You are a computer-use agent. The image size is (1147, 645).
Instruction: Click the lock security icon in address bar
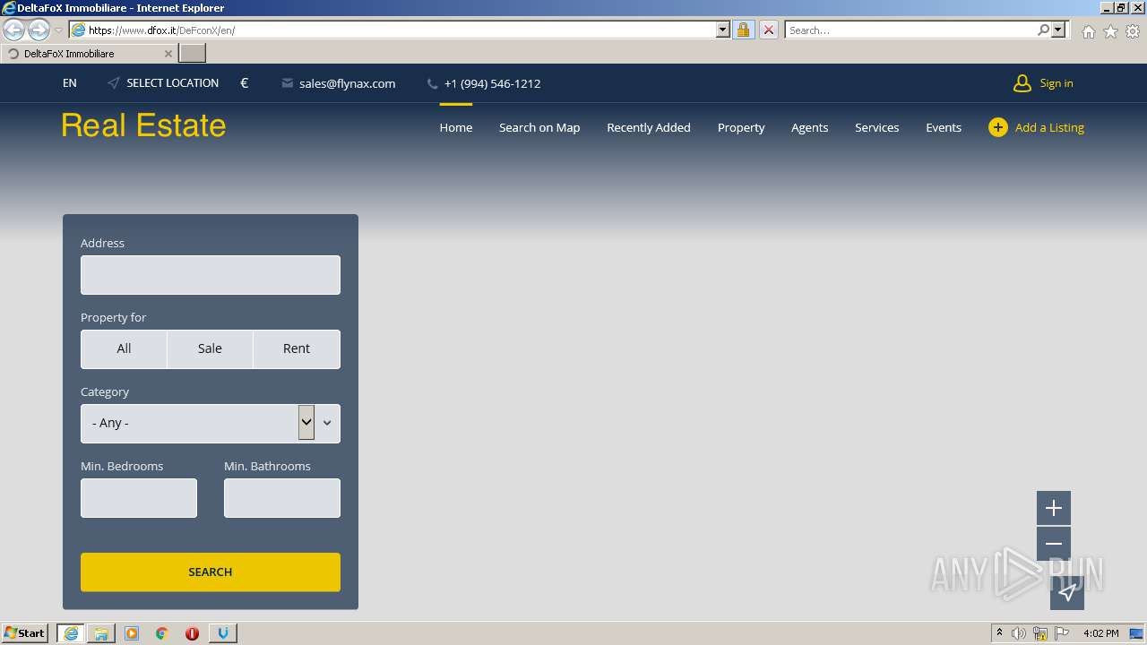[x=743, y=30]
